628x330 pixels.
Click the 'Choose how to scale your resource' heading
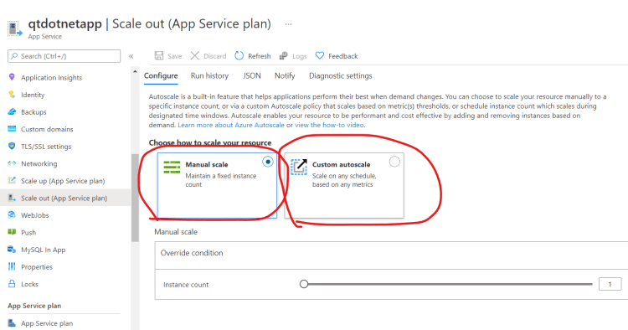coord(210,142)
